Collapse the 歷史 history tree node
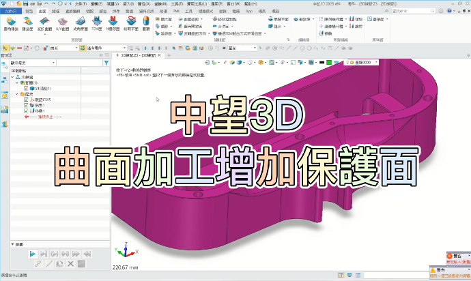Screen dimensions: 471x281 point(15,94)
